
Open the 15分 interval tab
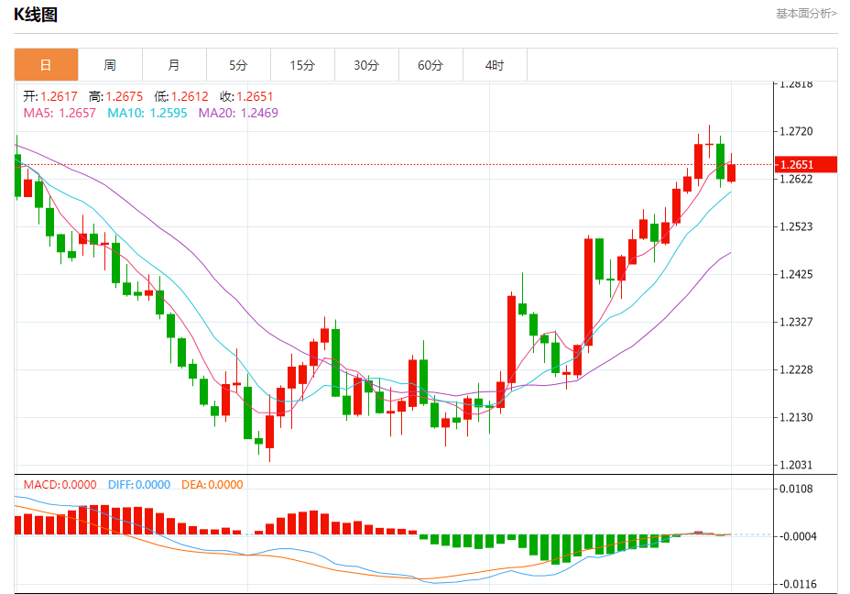[x=302, y=65]
